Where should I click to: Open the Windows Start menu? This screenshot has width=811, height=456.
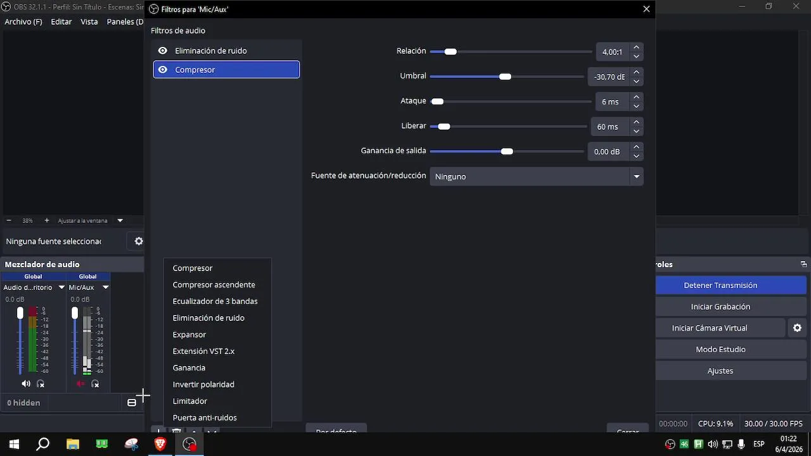point(14,444)
